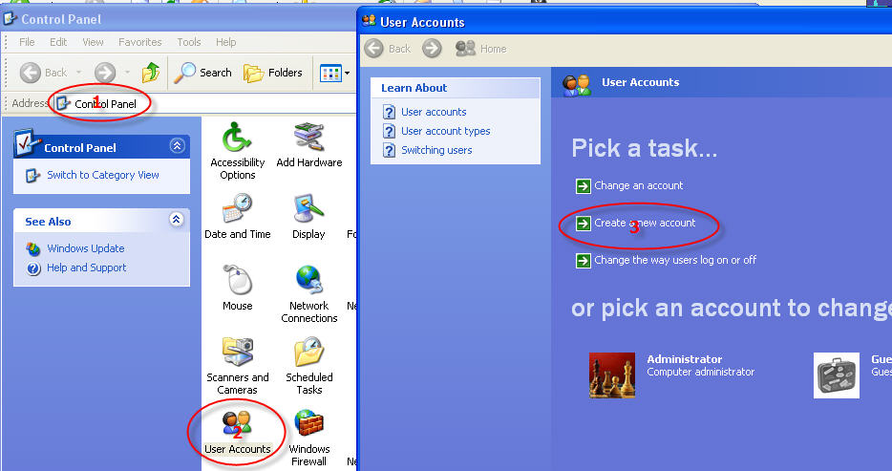Open Windows Update link
The image size is (892, 471).
86,248
